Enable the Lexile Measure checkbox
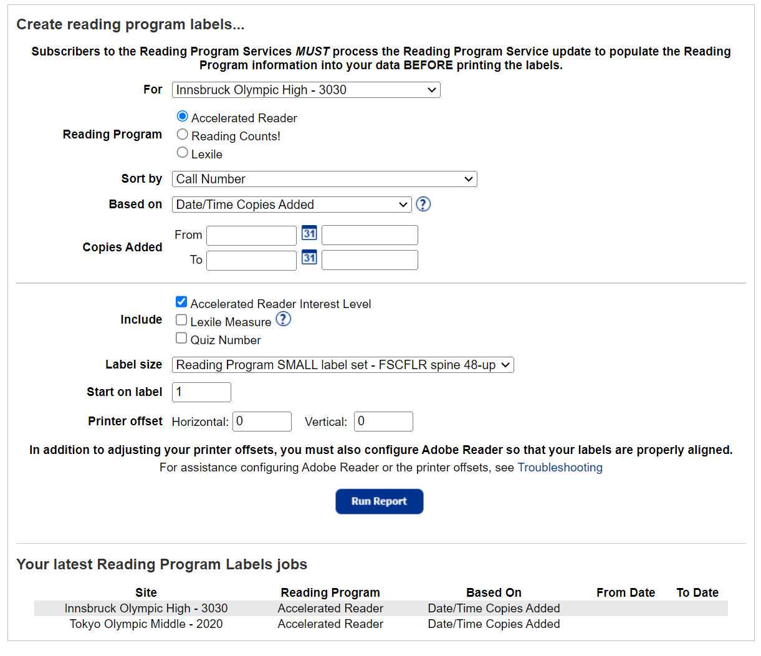The width and height of the screenshot is (761, 656). [181, 320]
